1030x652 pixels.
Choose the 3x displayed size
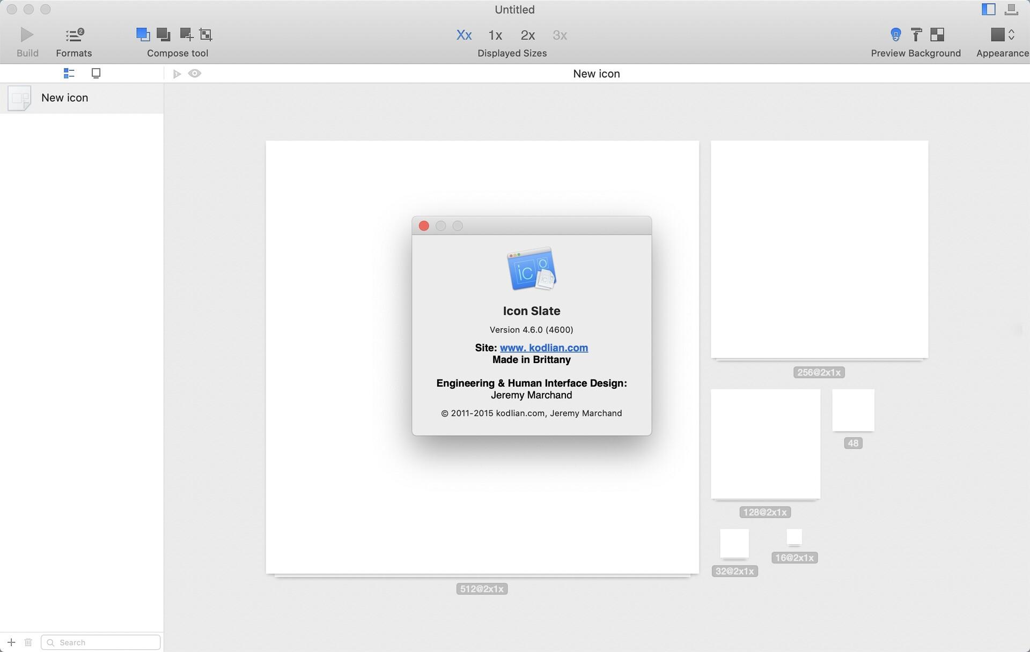pyautogui.click(x=560, y=35)
